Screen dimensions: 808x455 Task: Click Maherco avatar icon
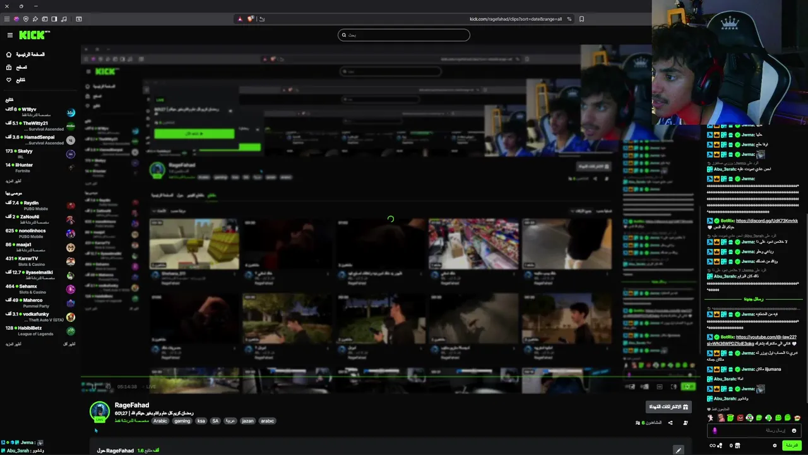coord(71,303)
